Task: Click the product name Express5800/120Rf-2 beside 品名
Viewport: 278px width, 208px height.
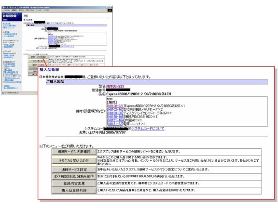Action: [139, 94]
